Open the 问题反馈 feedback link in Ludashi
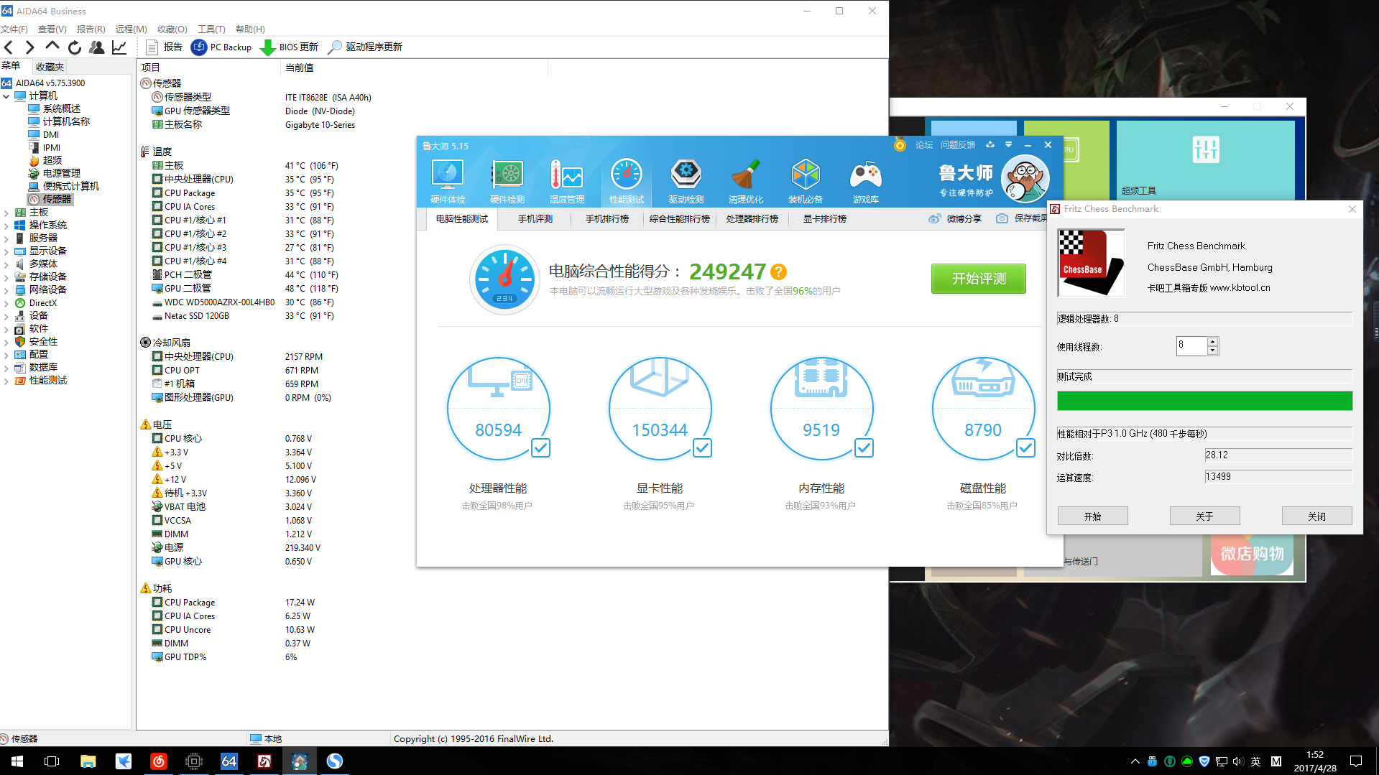Screen dimensions: 1379x775 958,145
